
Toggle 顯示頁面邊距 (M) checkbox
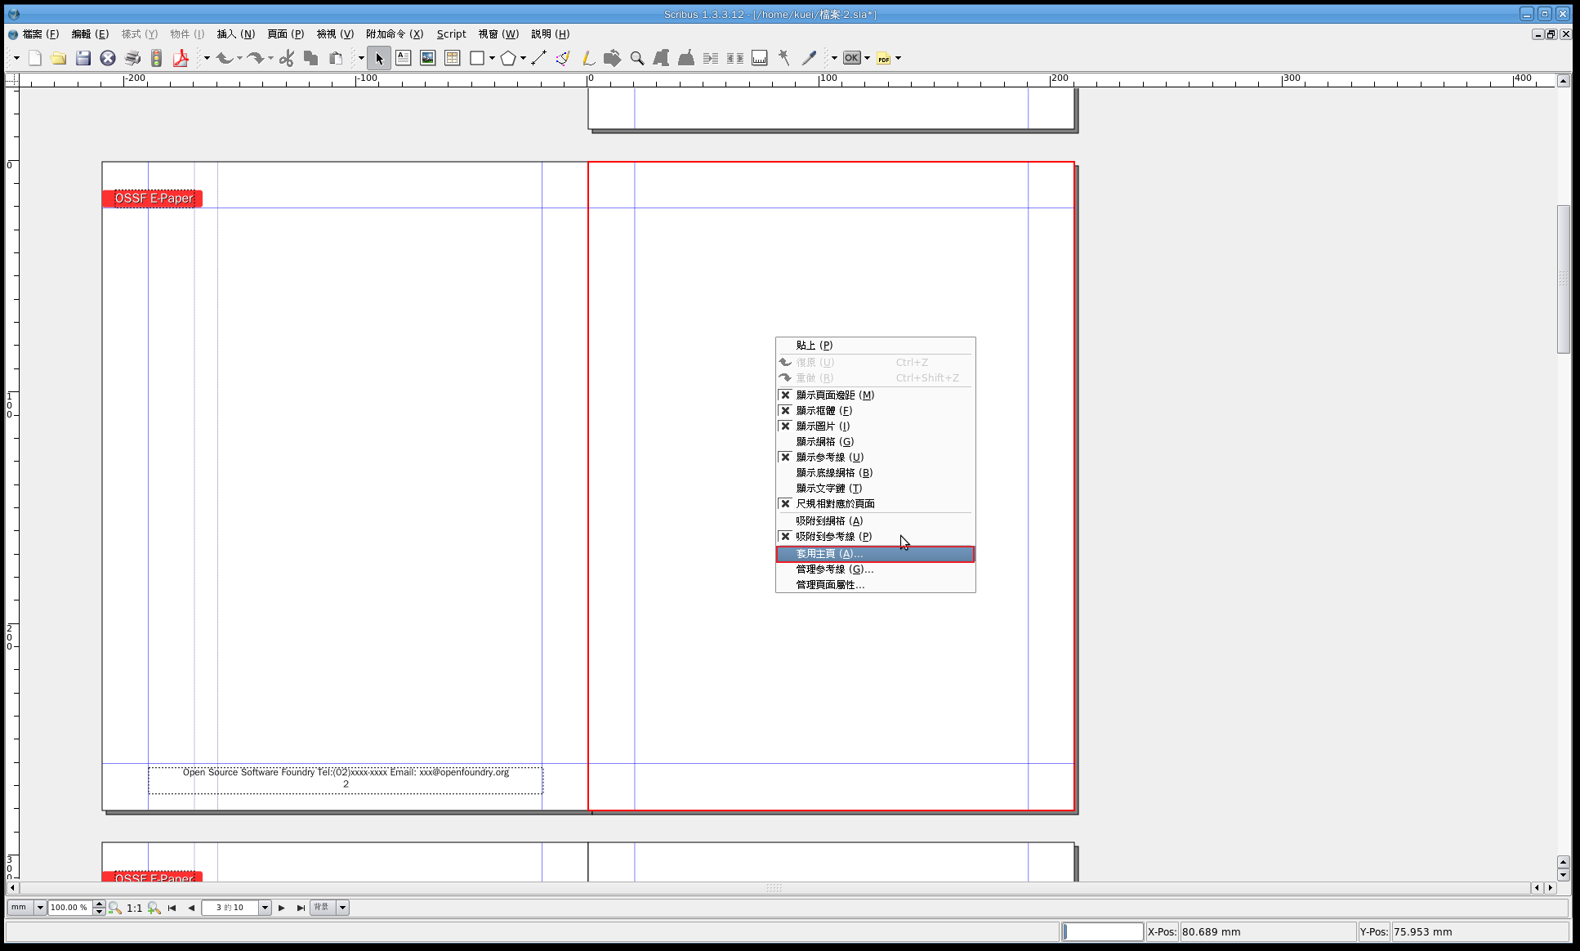click(x=785, y=395)
